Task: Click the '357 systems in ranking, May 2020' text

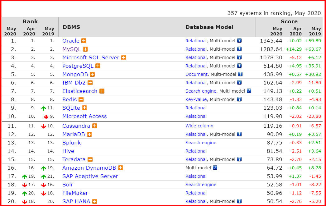Action: 274,13
